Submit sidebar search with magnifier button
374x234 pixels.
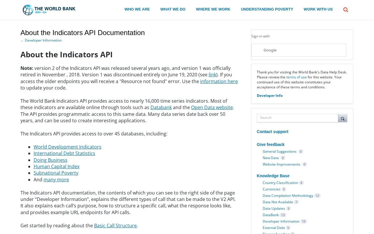click(x=343, y=118)
